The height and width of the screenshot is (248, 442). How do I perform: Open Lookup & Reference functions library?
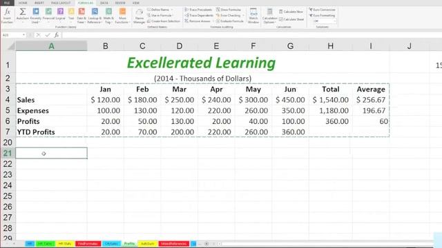(x=95, y=16)
